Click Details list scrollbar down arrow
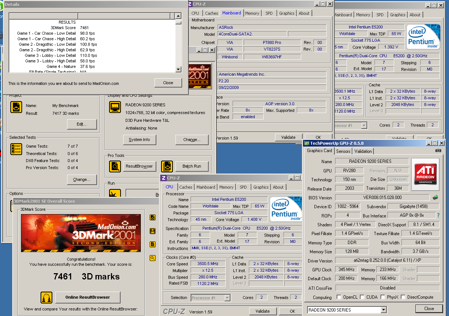 [x=178, y=69]
